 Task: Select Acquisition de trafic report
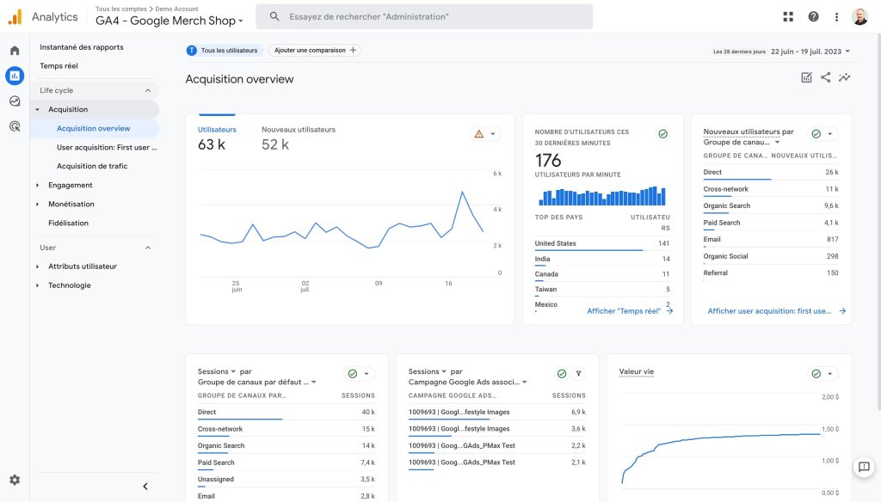pyautogui.click(x=92, y=166)
